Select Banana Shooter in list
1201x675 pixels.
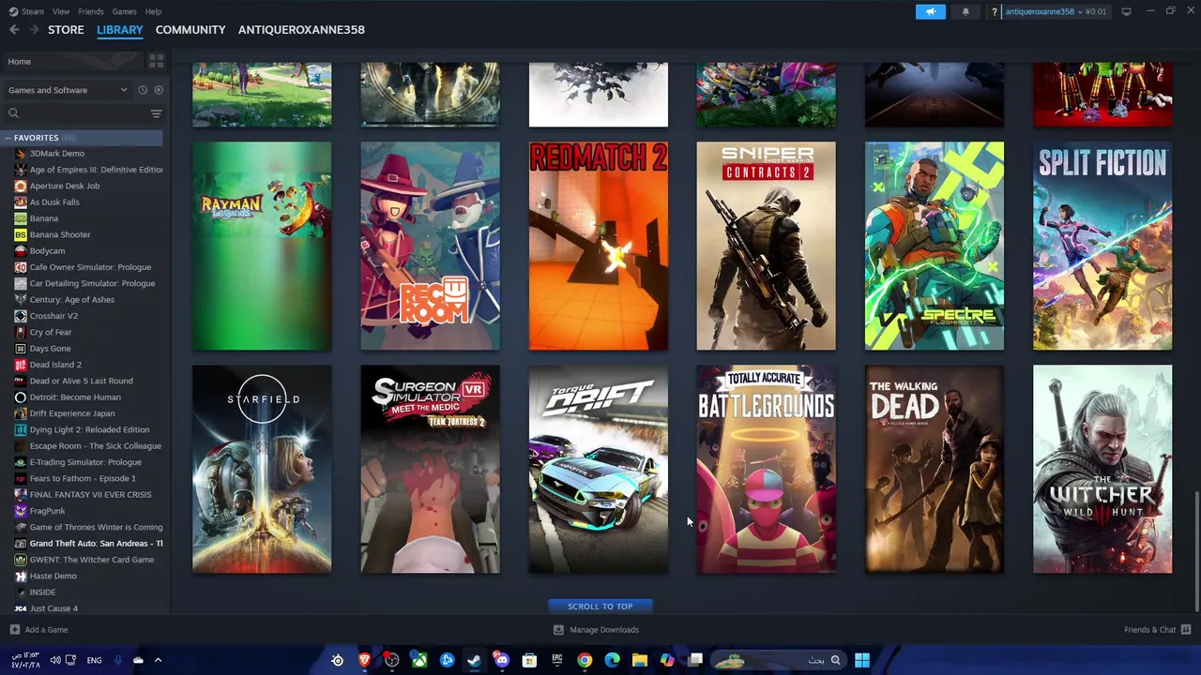[x=59, y=234]
